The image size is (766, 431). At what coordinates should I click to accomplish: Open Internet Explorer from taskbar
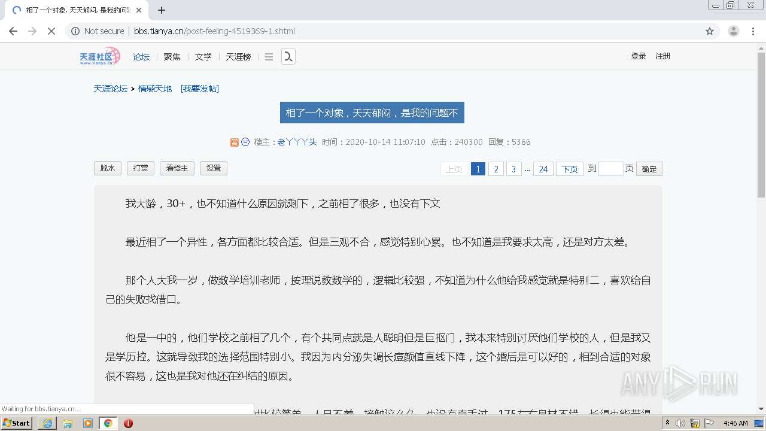pos(47,423)
